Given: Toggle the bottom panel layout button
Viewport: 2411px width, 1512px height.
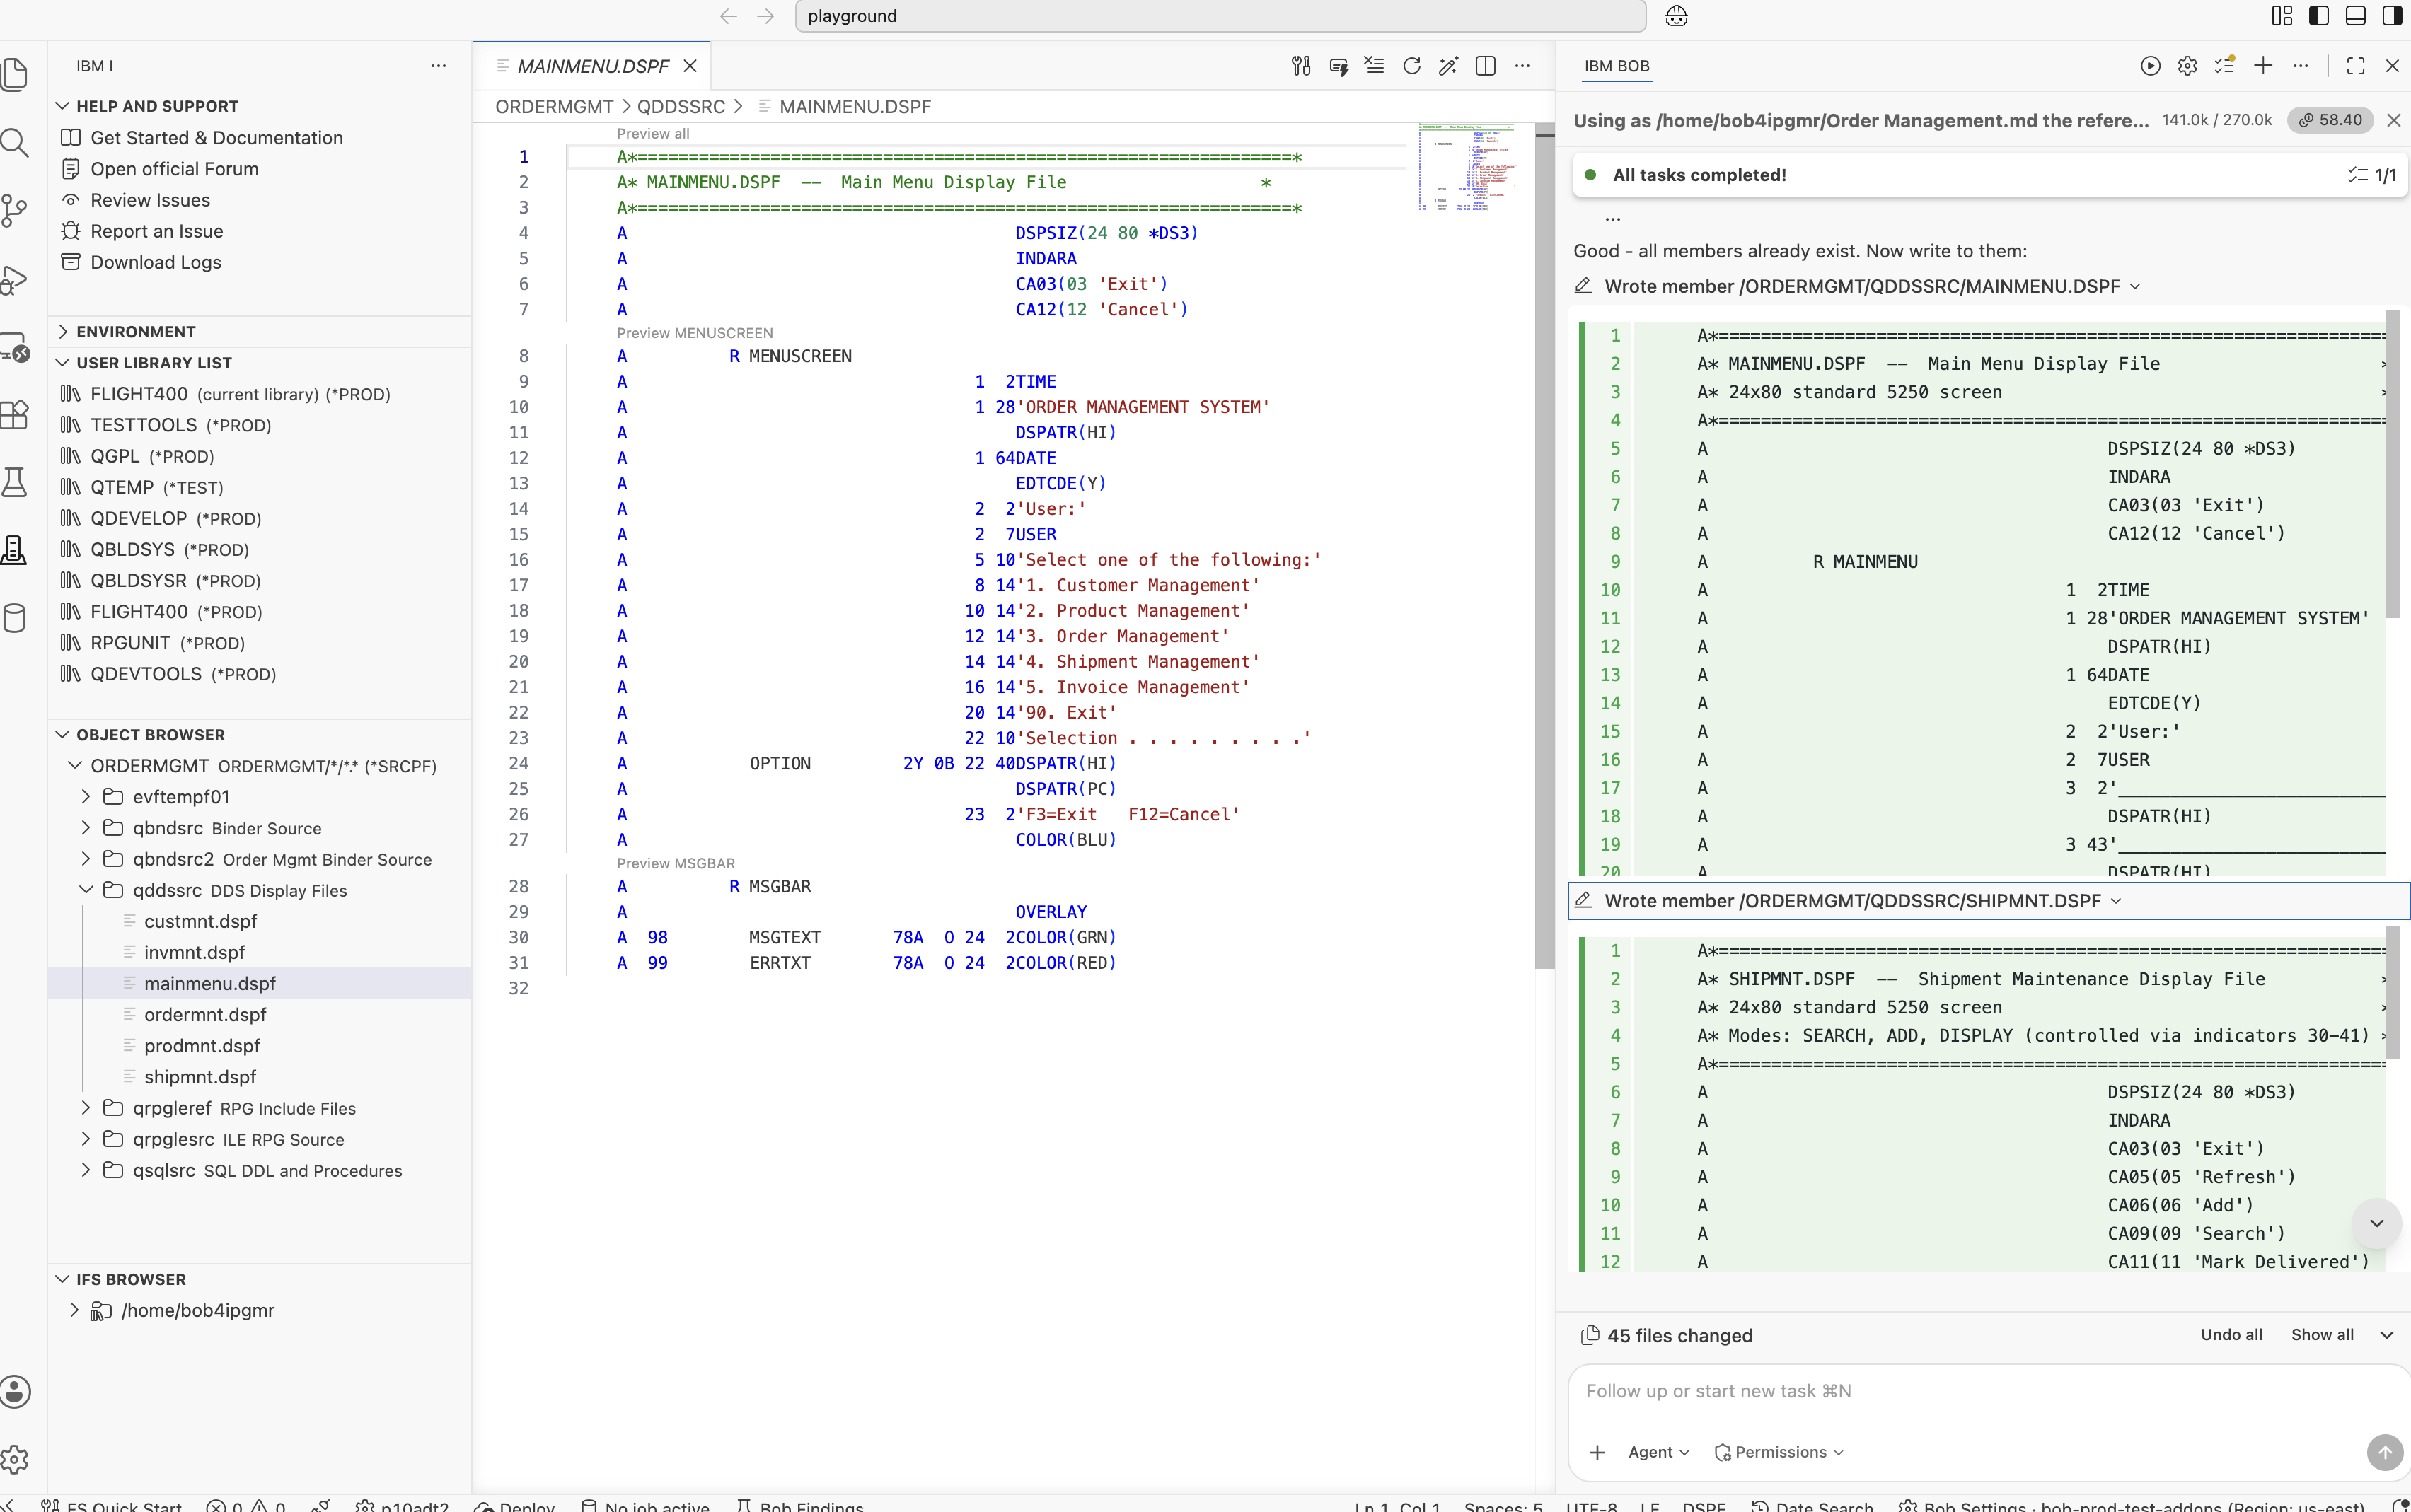Looking at the screenshot, I should pos(2356,16).
